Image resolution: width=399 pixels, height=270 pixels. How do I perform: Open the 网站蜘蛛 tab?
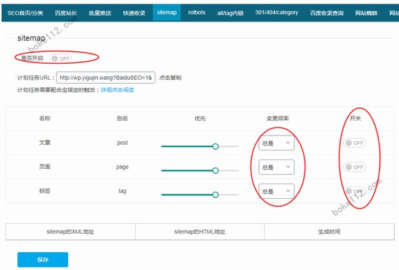366,13
